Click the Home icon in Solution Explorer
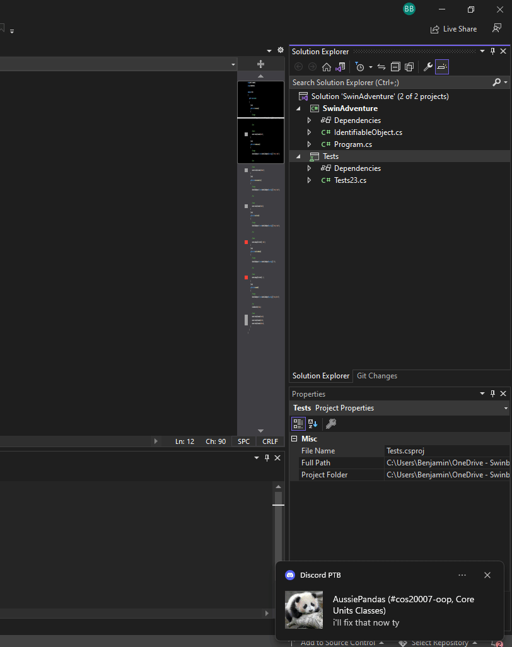The height and width of the screenshot is (647, 512). [326, 67]
